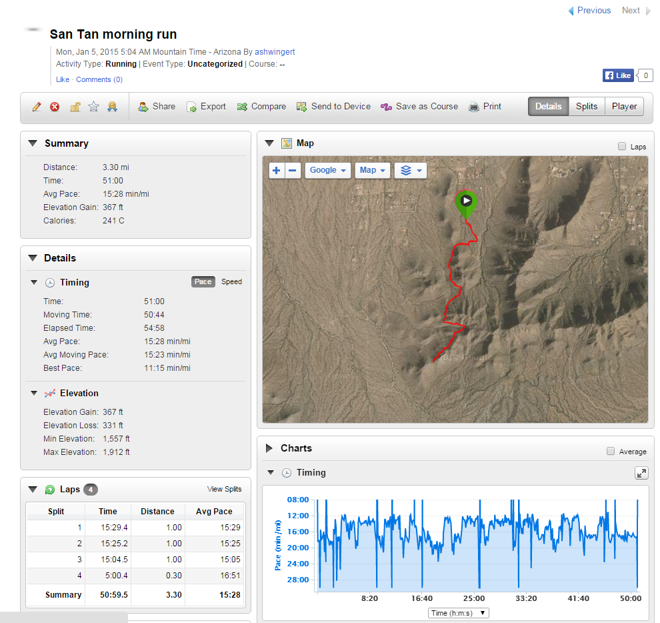The width and height of the screenshot is (660, 623).
Task: Expand the Timing chart to full size
Action: tap(641, 473)
